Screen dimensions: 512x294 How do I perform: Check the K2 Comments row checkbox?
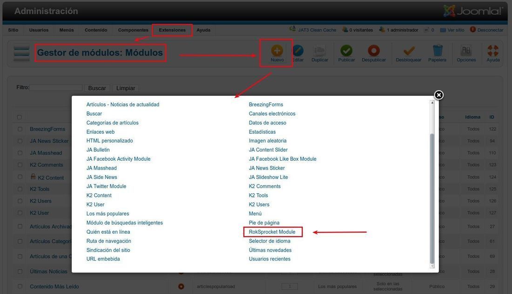coord(20,165)
